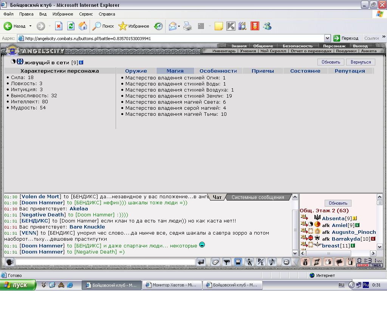
Task: Expand the Back button history dropdown arrow
Action: 30,26
